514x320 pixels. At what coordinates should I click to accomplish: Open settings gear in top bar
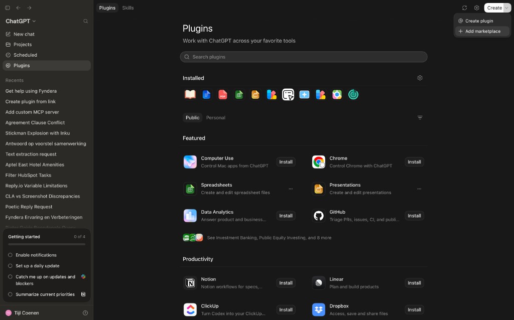tap(477, 8)
